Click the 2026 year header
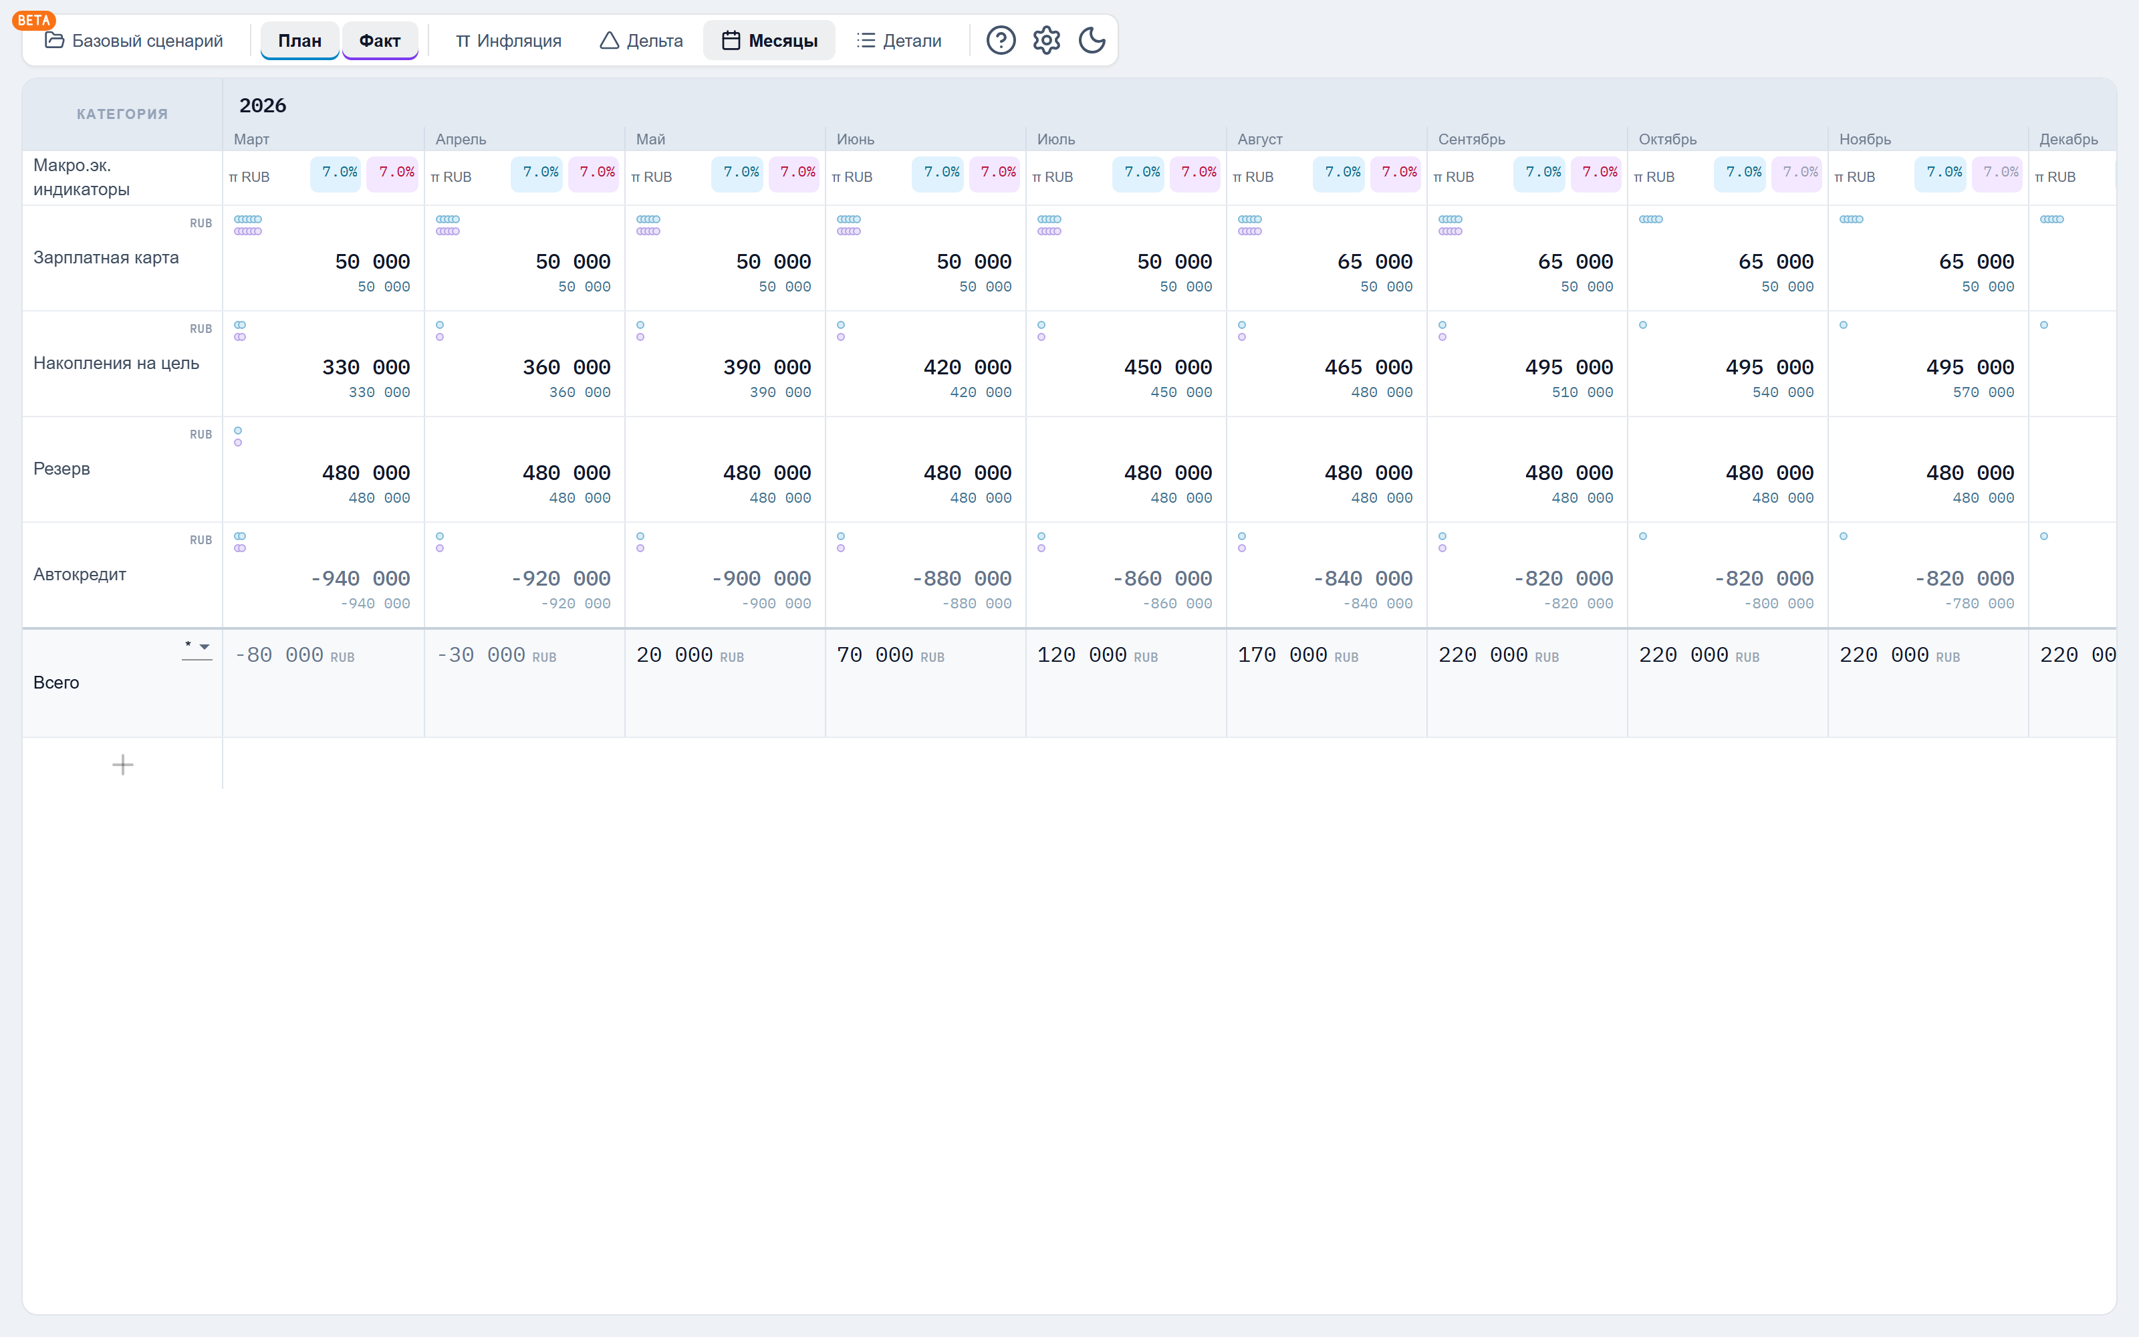 (x=263, y=105)
